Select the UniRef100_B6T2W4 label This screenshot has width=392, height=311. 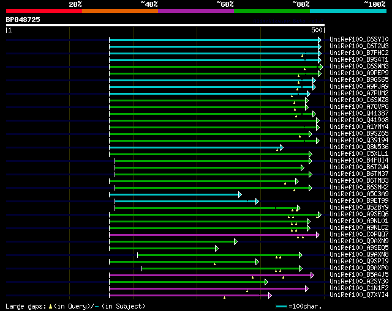tap(359, 167)
